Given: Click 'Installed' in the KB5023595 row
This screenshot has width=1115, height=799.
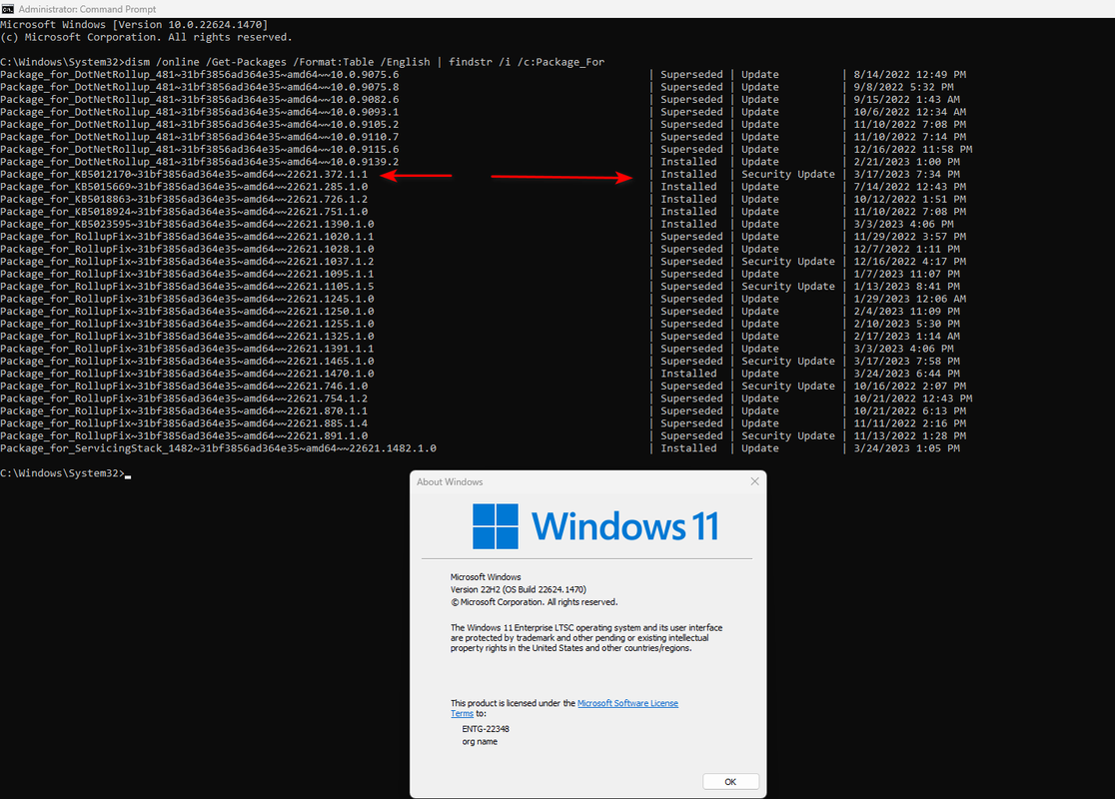Looking at the screenshot, I should [x=688, y=224].
